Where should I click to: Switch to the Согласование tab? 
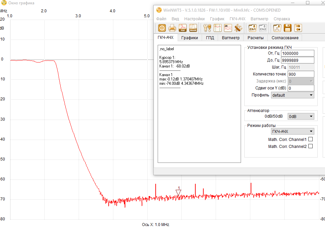(285, 38)
